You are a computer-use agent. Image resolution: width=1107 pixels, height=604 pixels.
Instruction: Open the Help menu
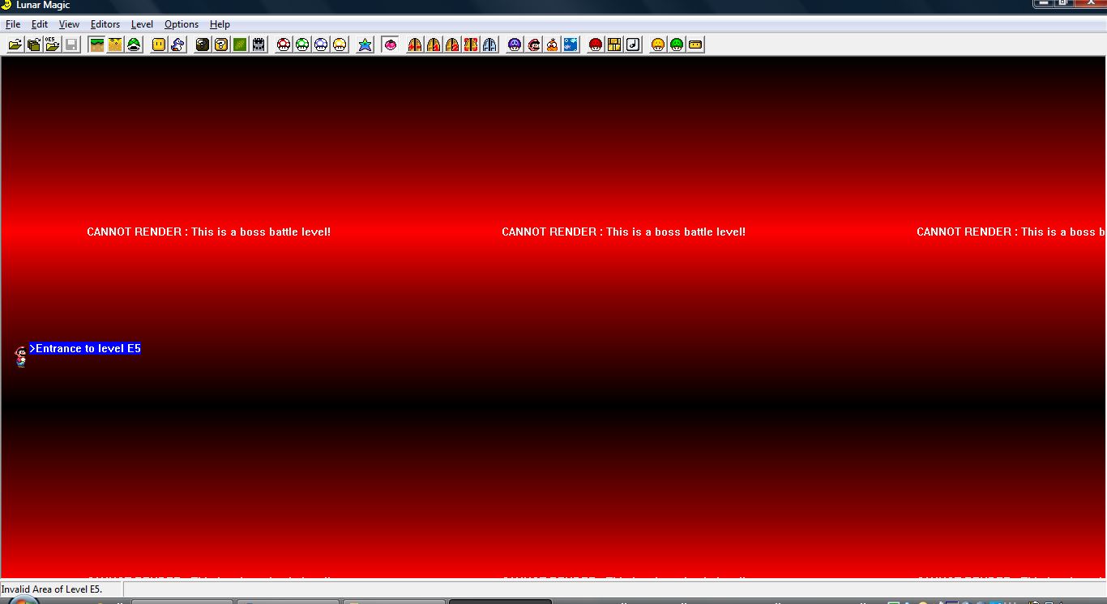(x=220, y=24)
